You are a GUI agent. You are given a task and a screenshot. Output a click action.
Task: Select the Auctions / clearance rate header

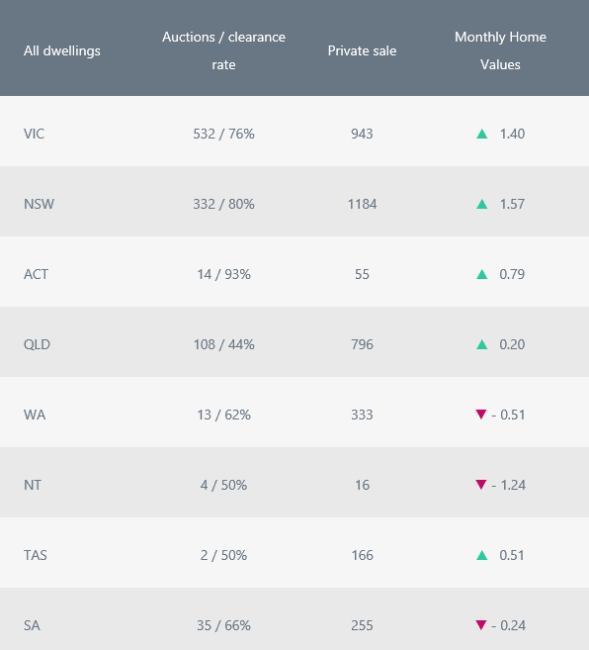coord(223,50)
